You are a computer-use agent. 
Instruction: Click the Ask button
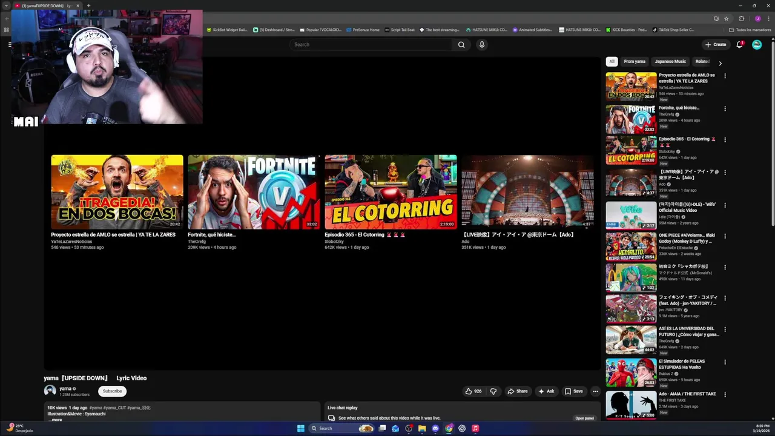tap(546, 391)
